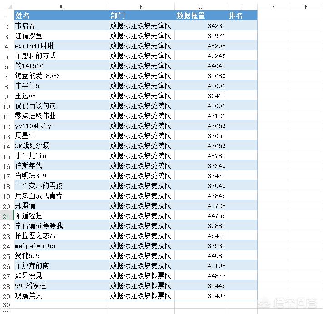Select column D header

coord(242,7)
